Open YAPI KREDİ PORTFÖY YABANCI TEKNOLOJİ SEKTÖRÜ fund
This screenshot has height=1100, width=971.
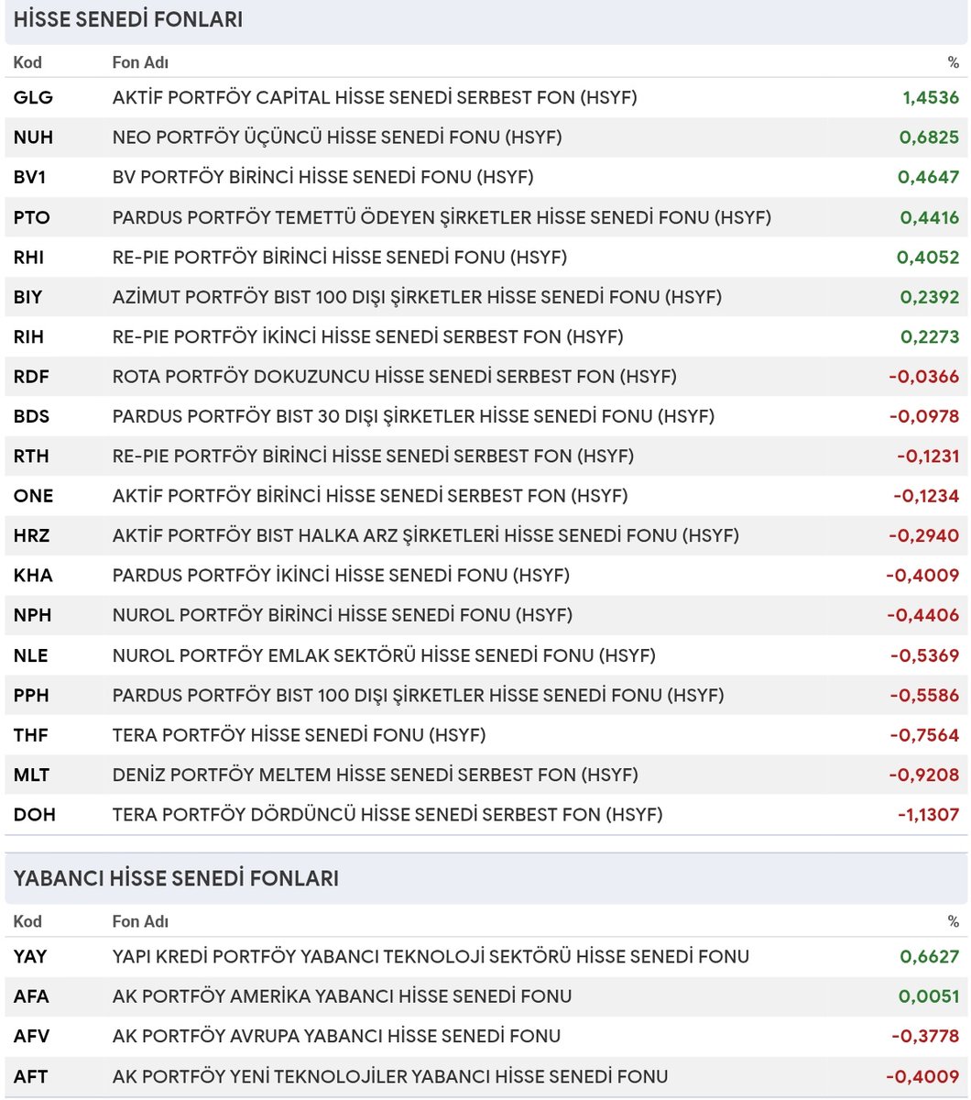431,957
